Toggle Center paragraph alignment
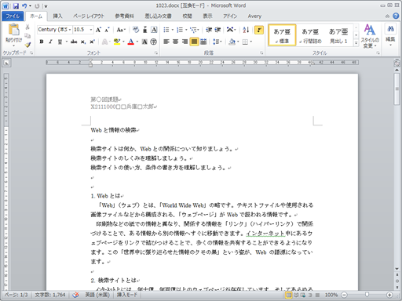This screenshot has width=402, height=301. click(176, 42)
